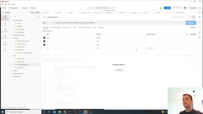Switch to the Tests tab
Screen dimensions: 203x114
tap(94, 28)
